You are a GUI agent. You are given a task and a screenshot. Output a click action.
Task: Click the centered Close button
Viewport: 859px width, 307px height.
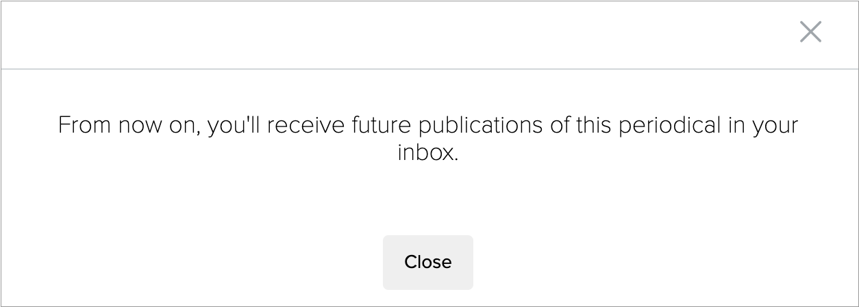tap(427, 262)
